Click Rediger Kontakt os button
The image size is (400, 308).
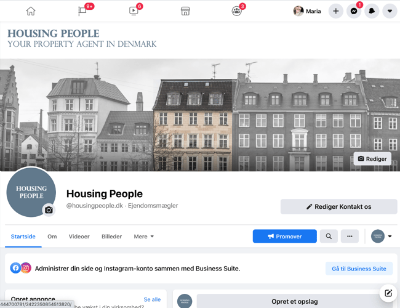[x=339, y=206]
